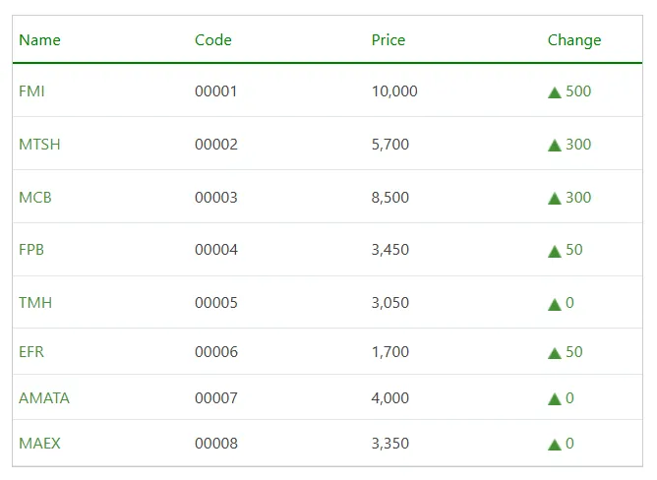Click the EFR price 1,700
Screen dimensions: 657x480
[x=390, y=352]
